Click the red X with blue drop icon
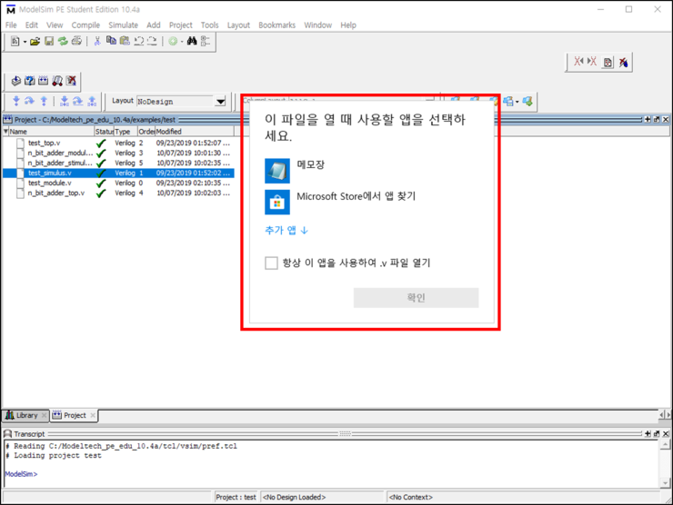 623,63
